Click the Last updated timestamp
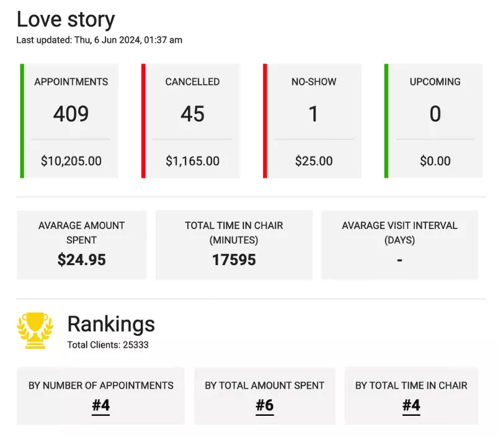 coord(99,40)
